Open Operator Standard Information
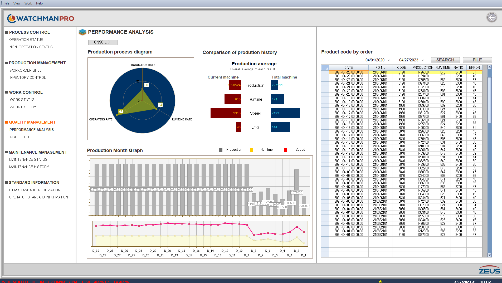Screen dimensions: 502x283 pos(38,197)
